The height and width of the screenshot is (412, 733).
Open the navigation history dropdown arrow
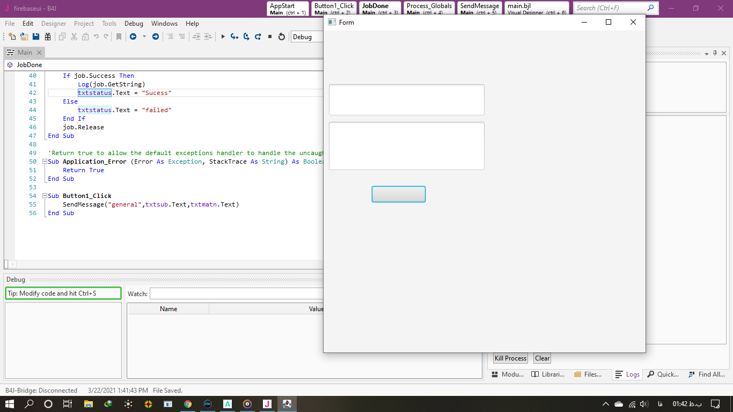point(144,36)
